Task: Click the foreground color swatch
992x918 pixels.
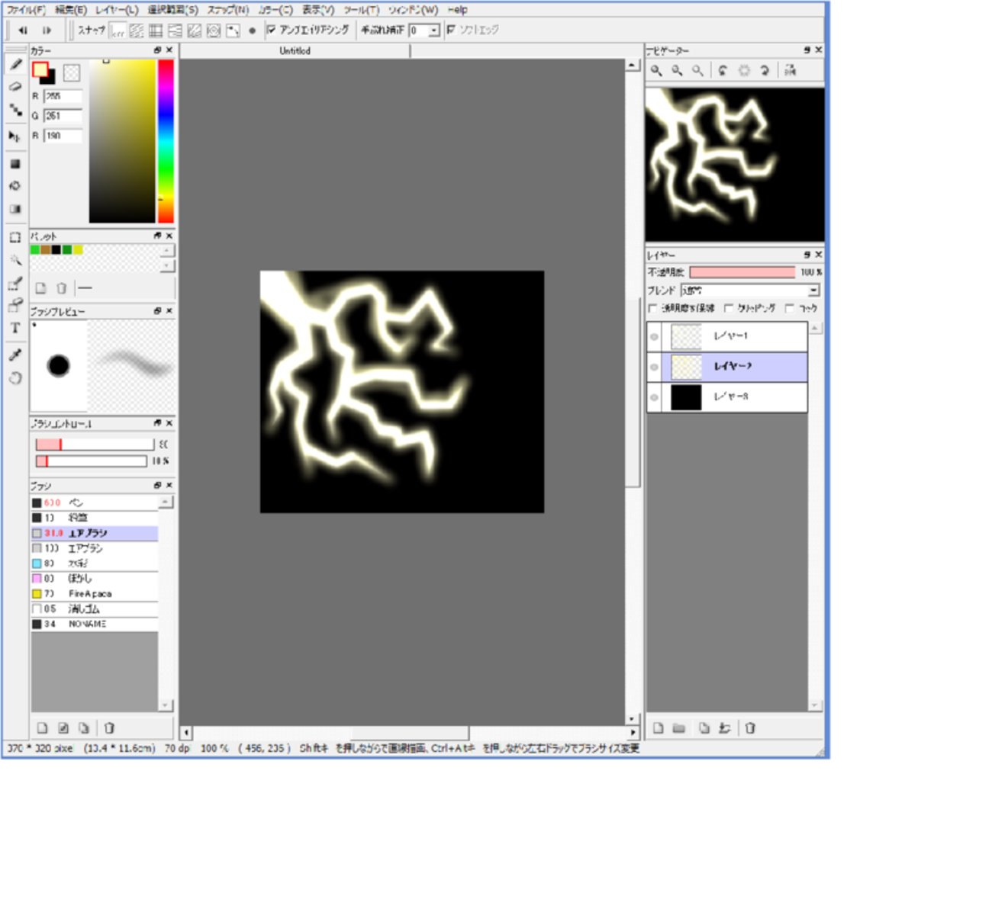Action: 40,70
